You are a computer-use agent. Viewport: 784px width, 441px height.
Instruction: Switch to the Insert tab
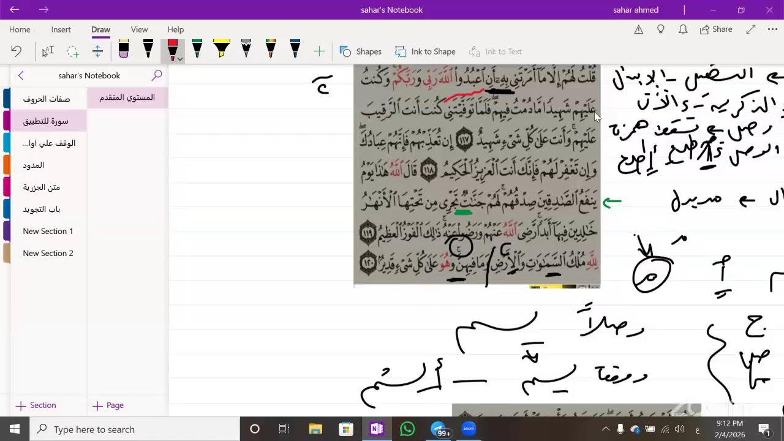click(x=61, y=29)
